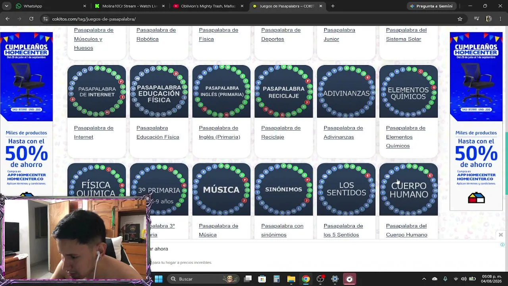
Task: Open the Chrome profile avatar
Action: tap(489, 19)
